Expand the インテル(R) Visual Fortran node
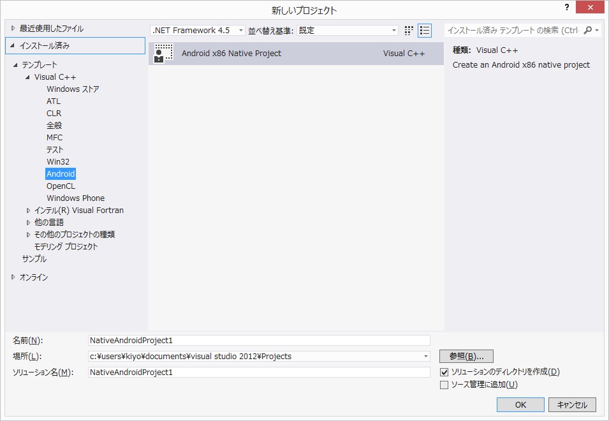Image resolution: width=609 pixels, height=421 pixels. click(x=29, y=211)
